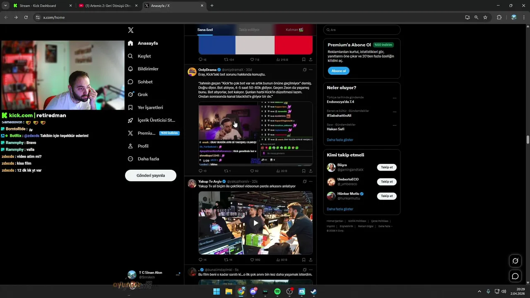Screen dimensions: 530x298
Task: Open Yer İşaretleri bookmarks
Action: click(145, 107)
